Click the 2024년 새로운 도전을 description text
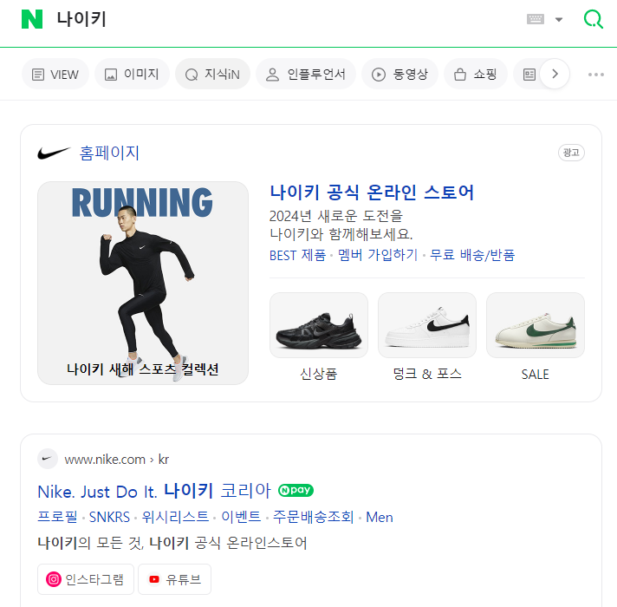 coord(335,216)
